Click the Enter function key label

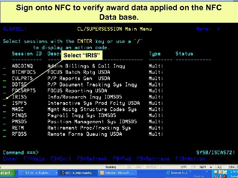pyautogui.click(x=10, y=159)
